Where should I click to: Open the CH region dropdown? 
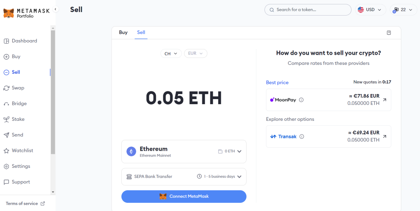(x=171, y=54)
